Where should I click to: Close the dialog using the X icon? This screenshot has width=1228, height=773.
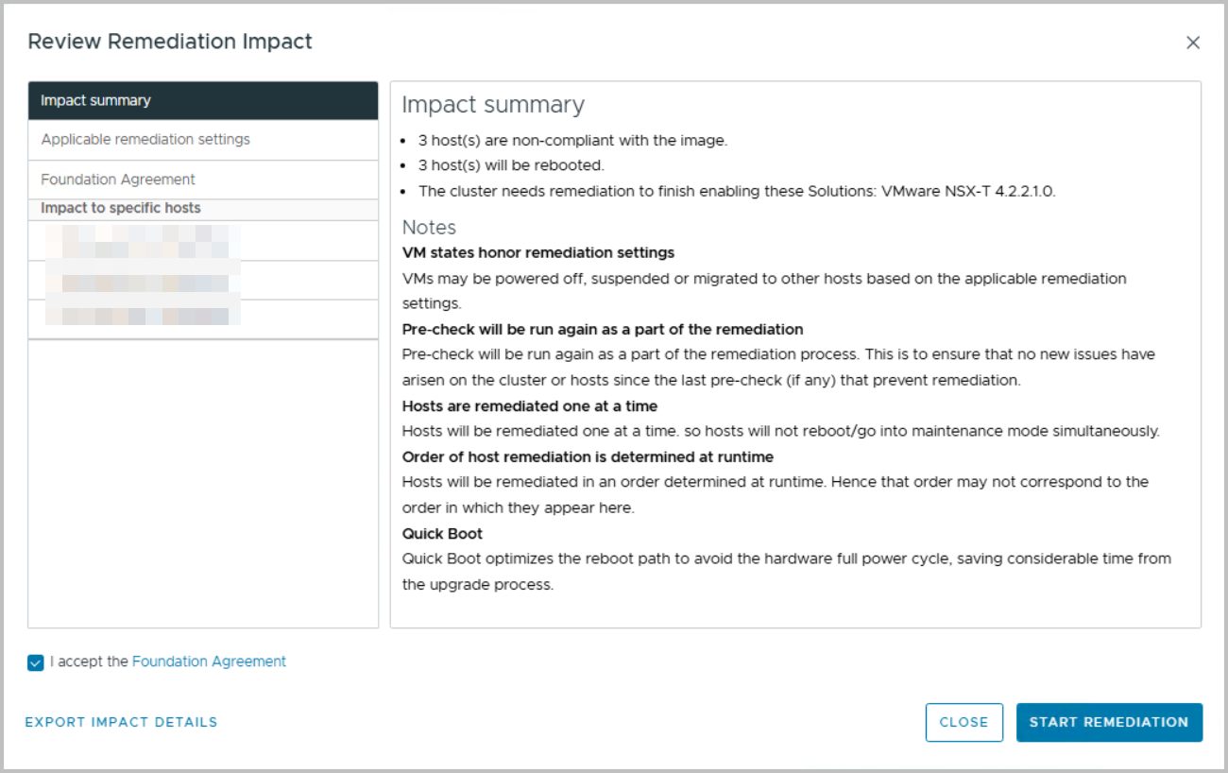click(x=1193, y=43)
